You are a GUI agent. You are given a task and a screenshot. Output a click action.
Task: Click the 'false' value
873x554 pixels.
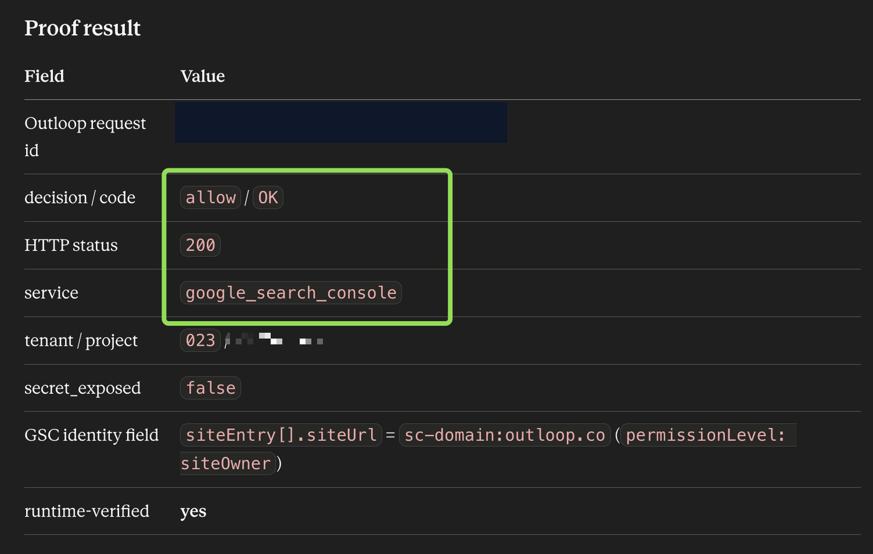[x=210, y=388]
